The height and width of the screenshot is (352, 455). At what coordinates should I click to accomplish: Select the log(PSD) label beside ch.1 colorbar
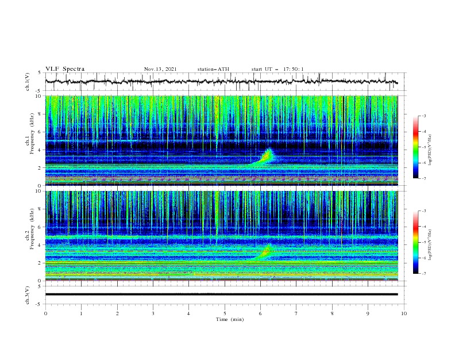click(x=430, y=150)
